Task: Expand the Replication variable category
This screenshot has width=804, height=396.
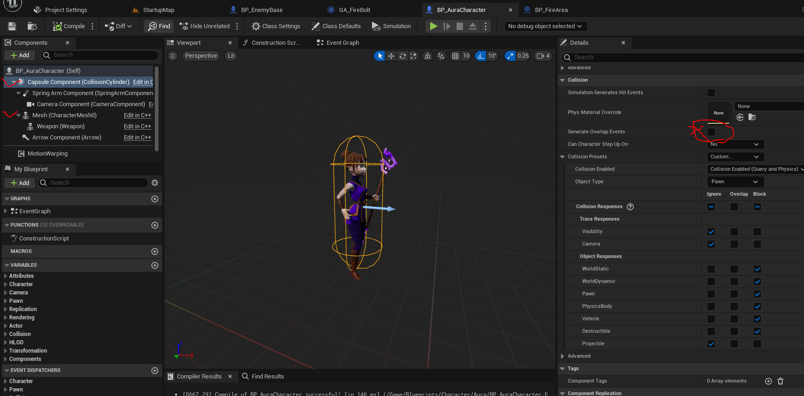Action: [x=5, y=309]
